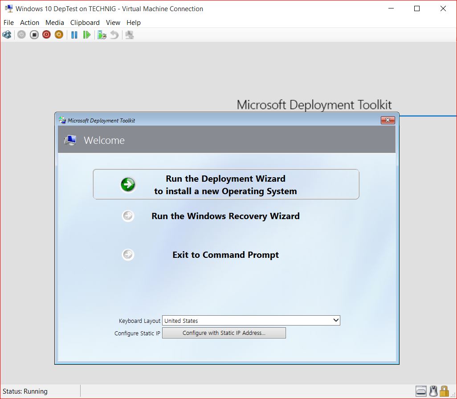Select the Run Deployment Wizard green arrow
Screen dimensions: 457x399
128,184
